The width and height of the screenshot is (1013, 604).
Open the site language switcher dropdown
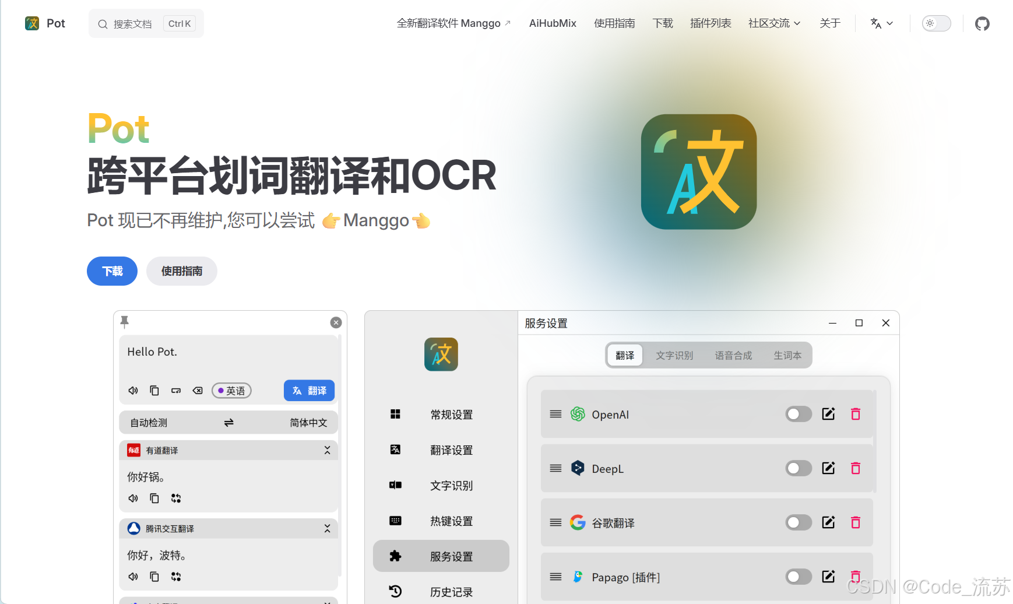click(881, 23)
